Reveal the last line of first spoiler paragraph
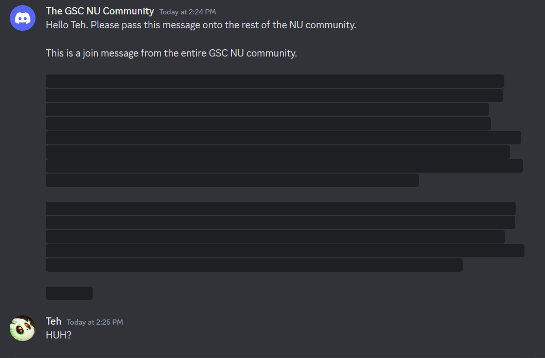The height and width of the screenshot is (358, 545). (232, 180)
